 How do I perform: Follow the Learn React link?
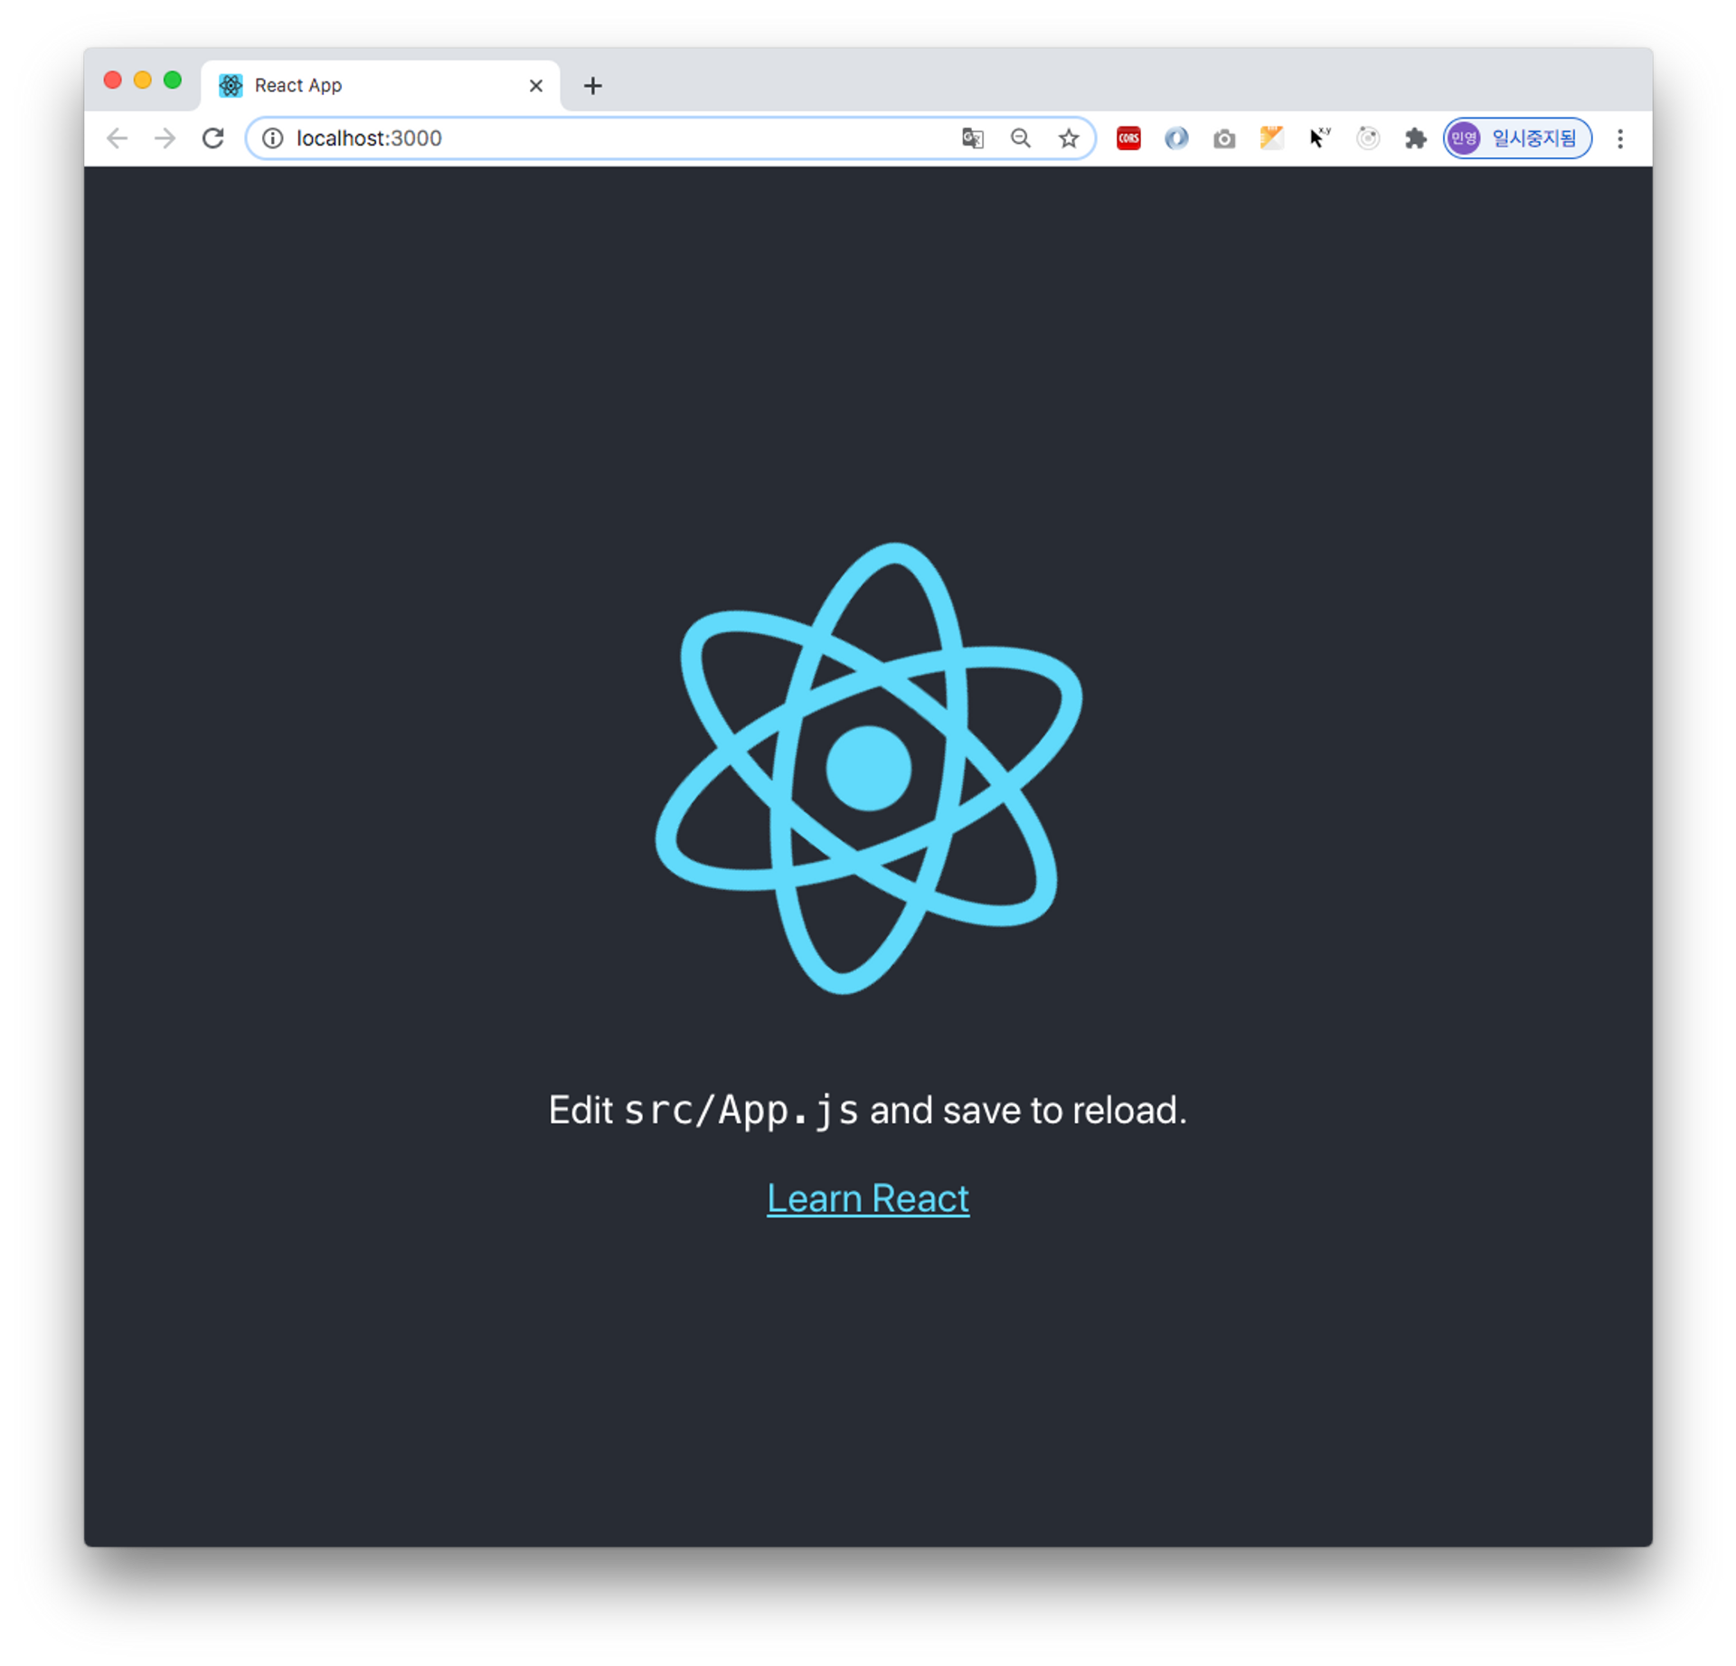867,1198
